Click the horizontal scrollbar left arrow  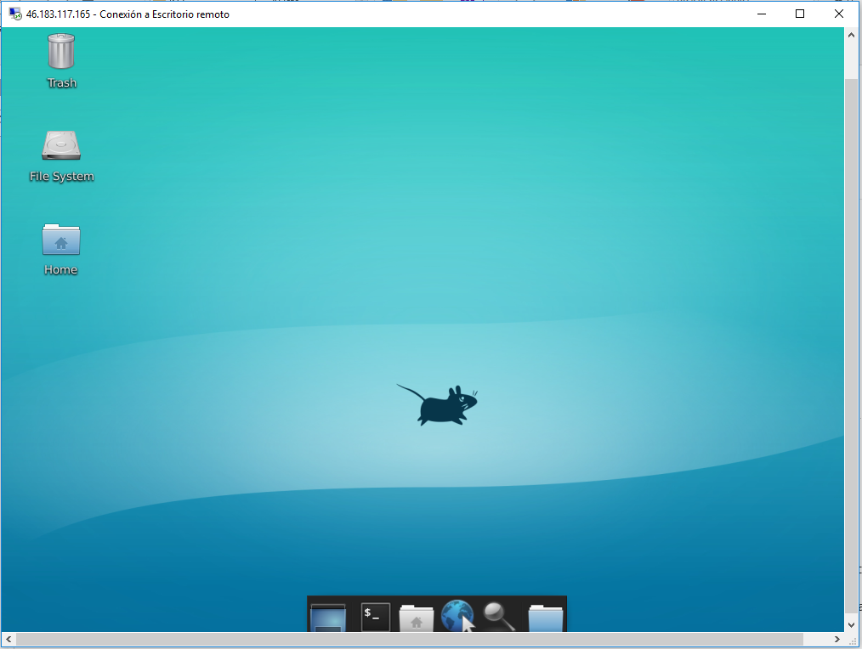coord(9,639)
